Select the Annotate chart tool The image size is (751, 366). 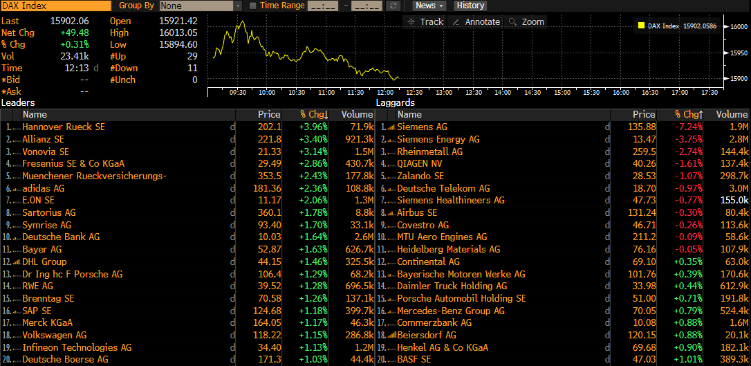pyautogui.click(x=476, y=22)
